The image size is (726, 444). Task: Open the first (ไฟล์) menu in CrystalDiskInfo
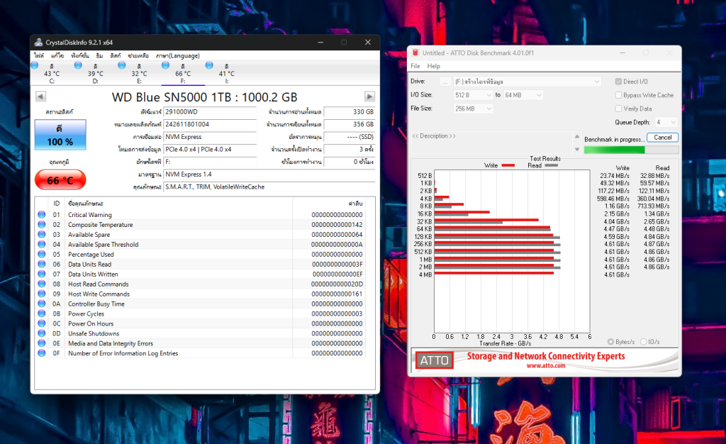click(39, 55)
